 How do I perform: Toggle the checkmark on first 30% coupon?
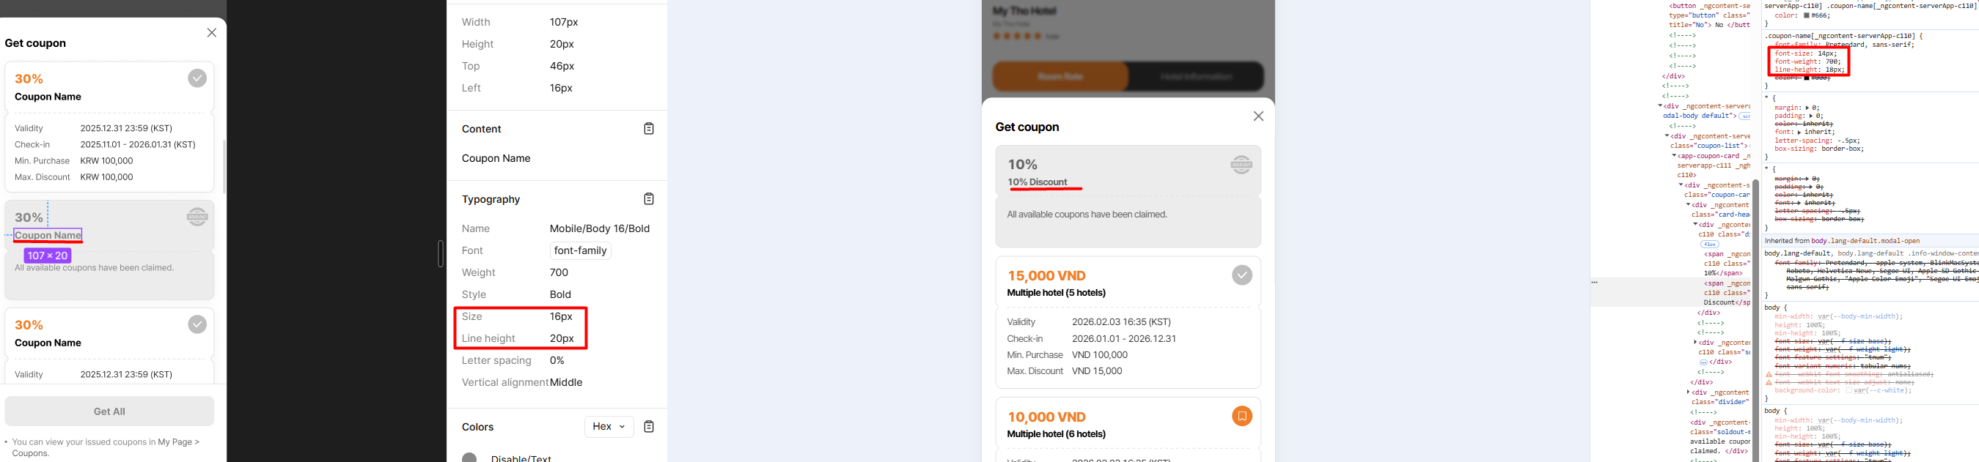197,78
